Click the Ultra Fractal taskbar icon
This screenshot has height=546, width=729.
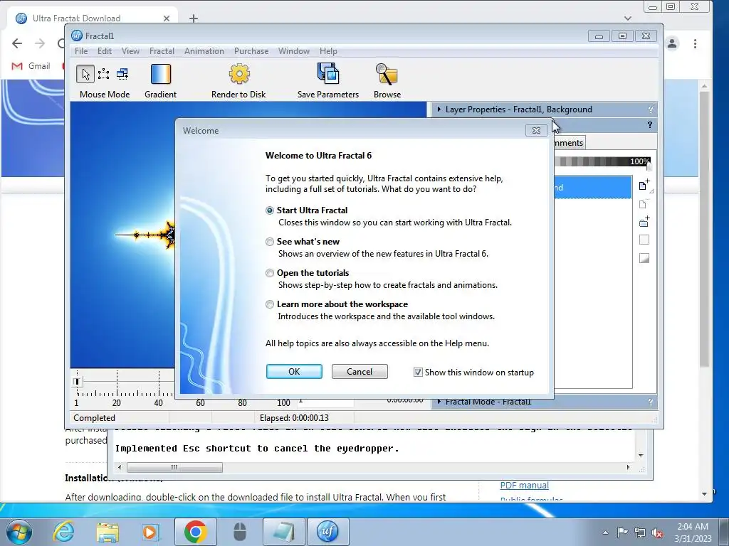[327, 532]
